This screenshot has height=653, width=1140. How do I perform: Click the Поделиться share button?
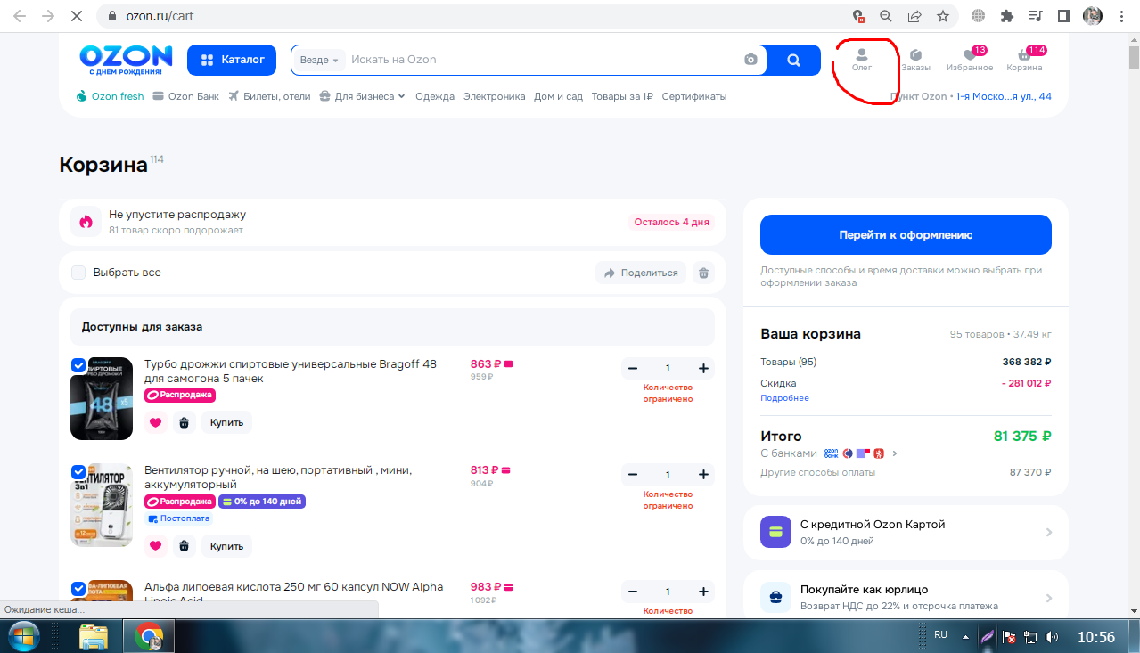[641, 273]
